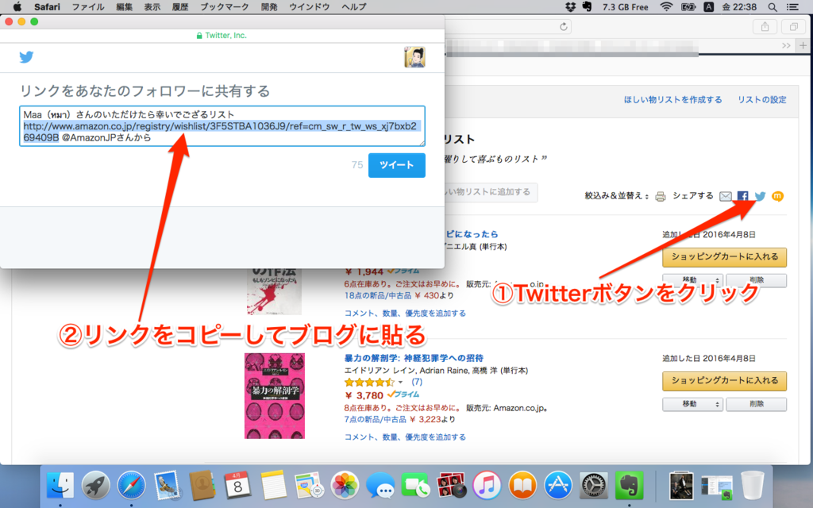Open the Evernote elephant menu bar icon
The image size is (813, 508).
point(587,6)
